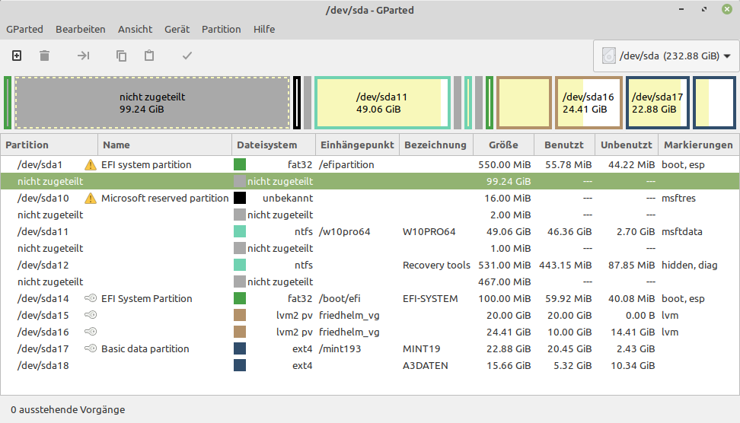The image size is (740, 423).
Task: Click the Recovery tools label cell
Action: pos(436,265)
